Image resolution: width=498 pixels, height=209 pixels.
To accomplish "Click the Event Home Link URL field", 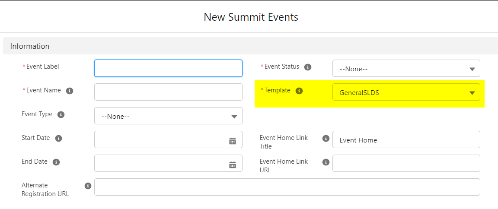I will 406,163.
